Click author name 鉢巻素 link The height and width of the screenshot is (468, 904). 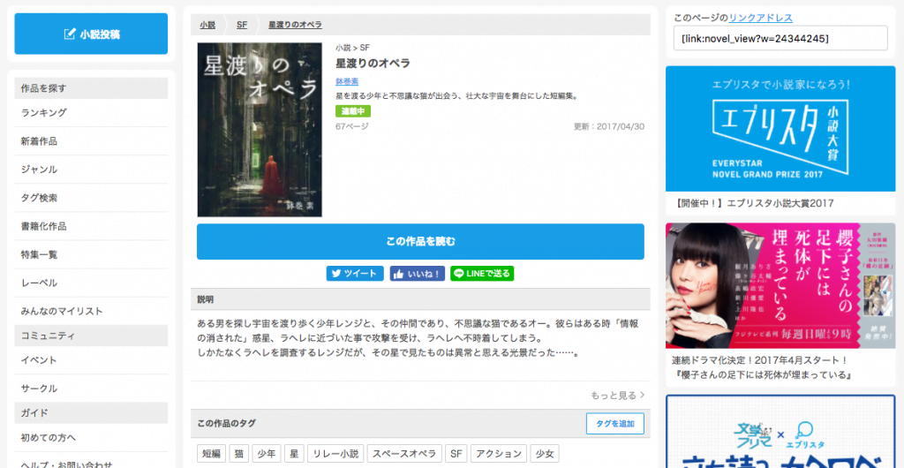(347, 81)
